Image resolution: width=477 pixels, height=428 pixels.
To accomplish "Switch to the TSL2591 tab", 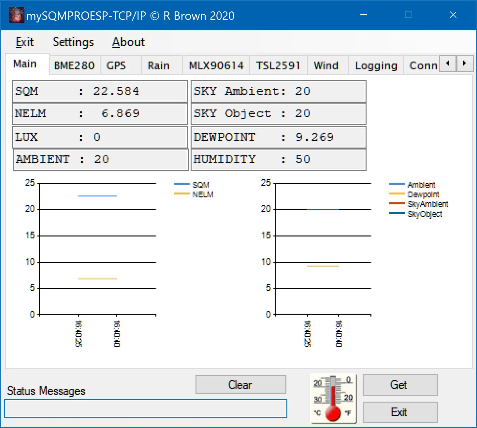I will 278,65.
